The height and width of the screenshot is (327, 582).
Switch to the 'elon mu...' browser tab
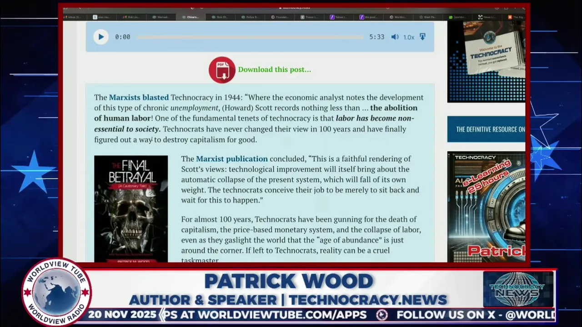coord(102,17)
